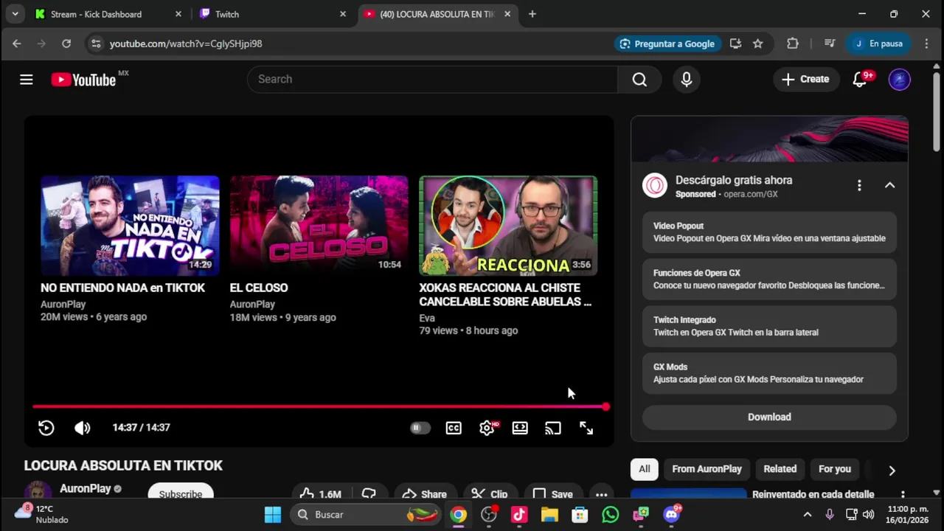Viewport: 944px width, 531px height.
Task: Start voice search with microphone icon
Action: 687,80
